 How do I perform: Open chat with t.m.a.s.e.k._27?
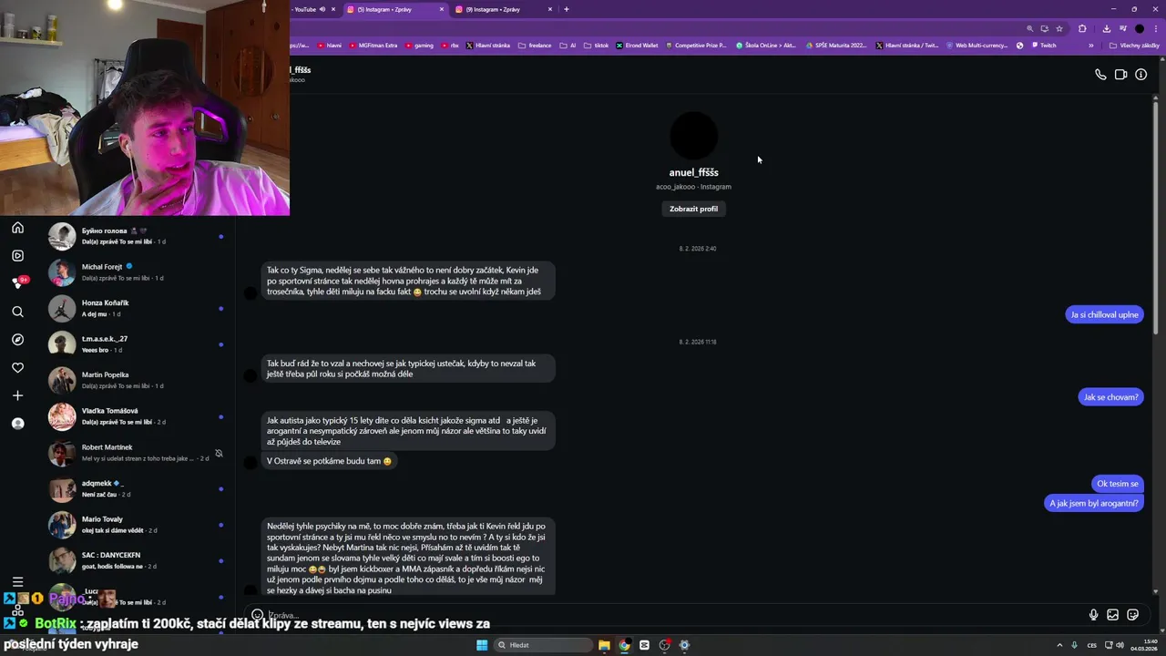point(140,344)
